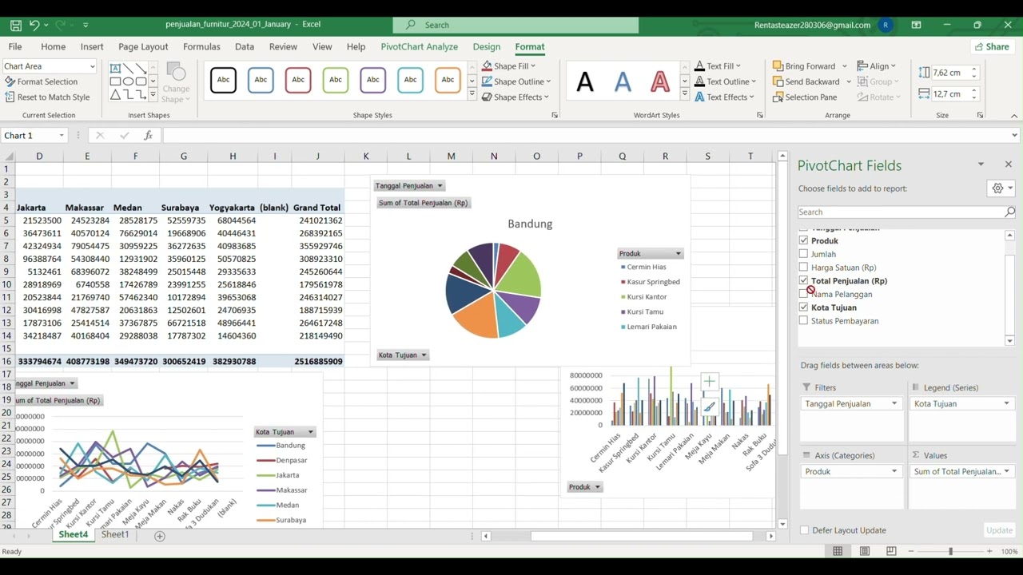
Task: Enable Defer Layout Update checkbox
Action: click(x=804, y=530)
